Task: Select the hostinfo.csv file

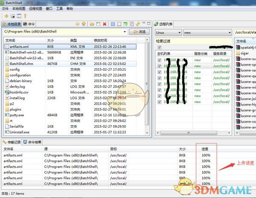Action: click(70, 92)
